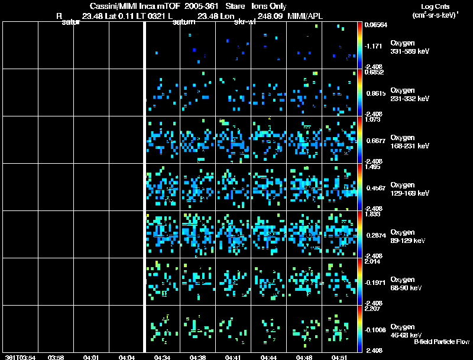This screenshot has height=360, width=473.
Task: Click the 0.6852 color scale value
Action: 374,72
